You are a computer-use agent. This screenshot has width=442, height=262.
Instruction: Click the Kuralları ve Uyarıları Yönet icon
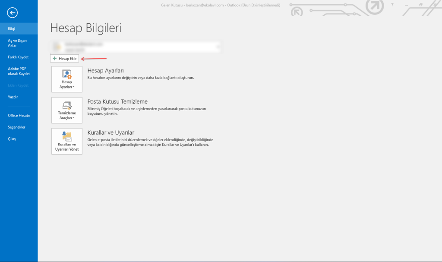tap(66, 141)
